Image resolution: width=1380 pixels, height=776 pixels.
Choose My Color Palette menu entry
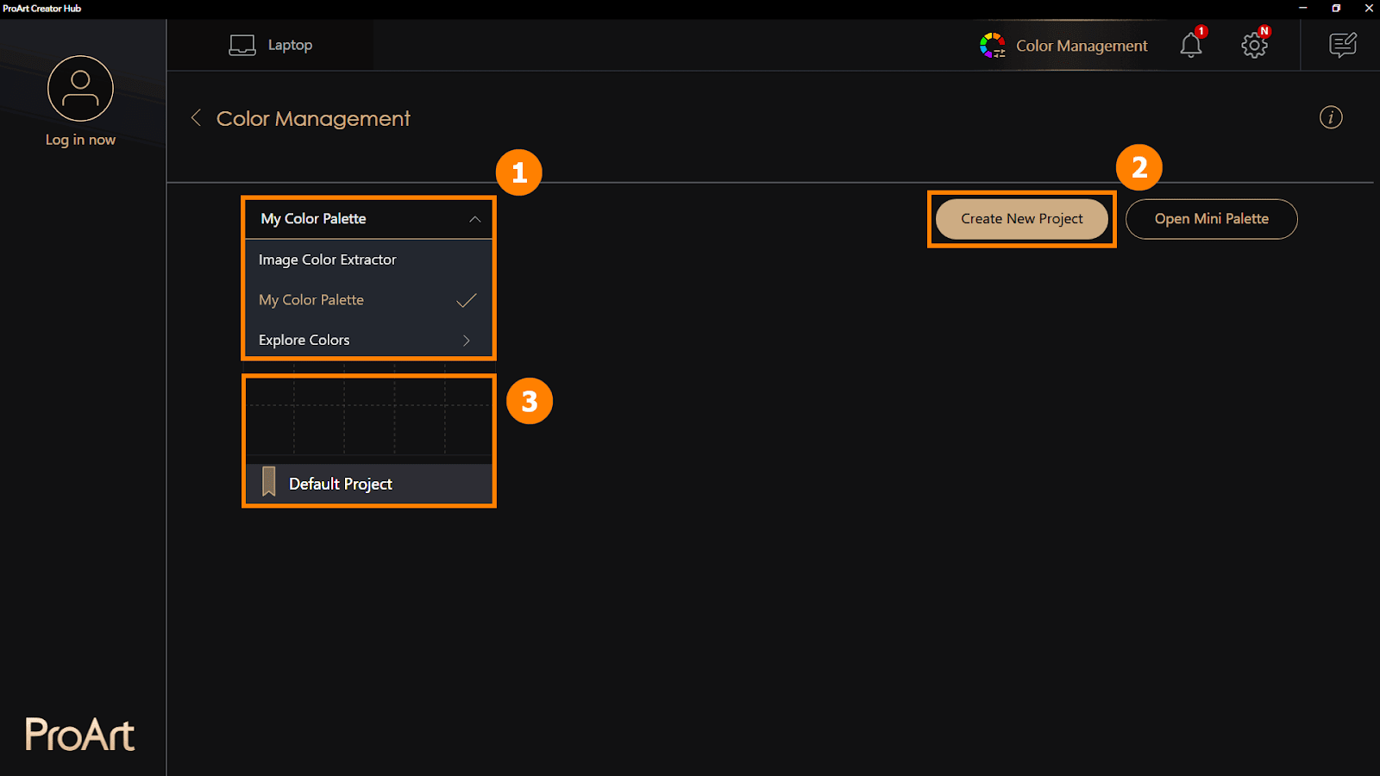(369, 300)
